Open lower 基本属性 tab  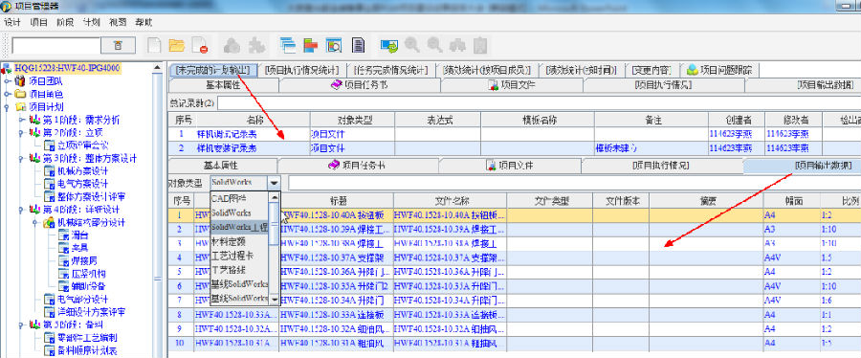point(221,166)
